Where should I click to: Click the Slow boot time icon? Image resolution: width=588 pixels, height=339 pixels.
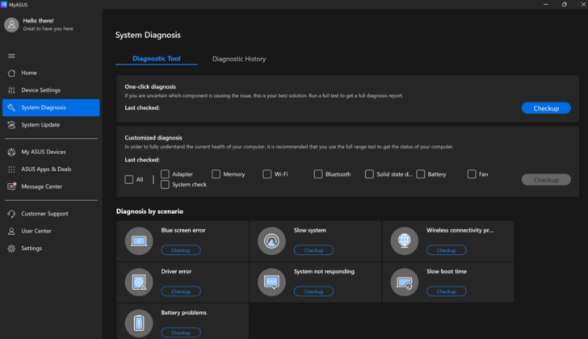point(404,282)
